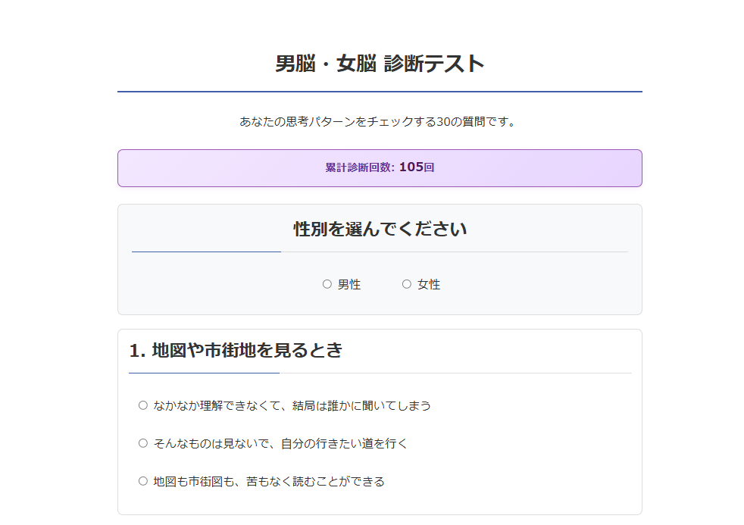This screenshot has width=744, height=525.
Task: Choose the なかなか理解できなくて answer radio circle
Action: click(x=143, y=405)
